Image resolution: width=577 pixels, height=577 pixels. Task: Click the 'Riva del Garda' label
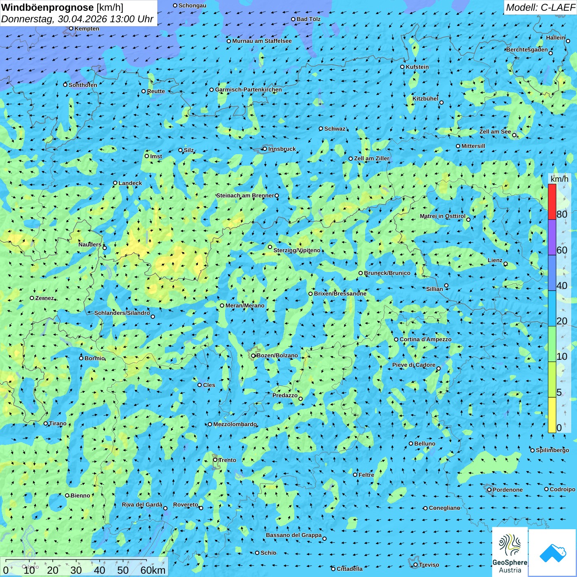click(142, 504)
